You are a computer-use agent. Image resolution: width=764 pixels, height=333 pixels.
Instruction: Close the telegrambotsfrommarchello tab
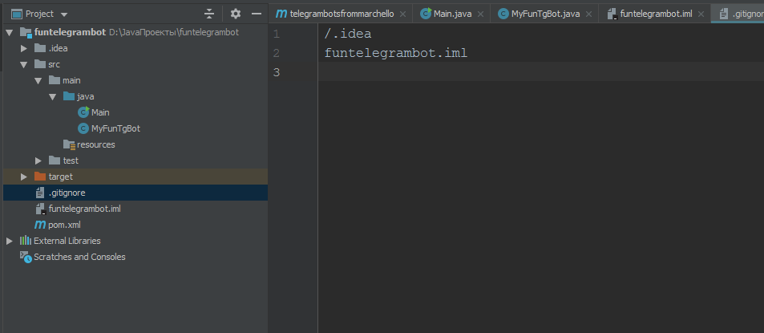coord(403,14)
